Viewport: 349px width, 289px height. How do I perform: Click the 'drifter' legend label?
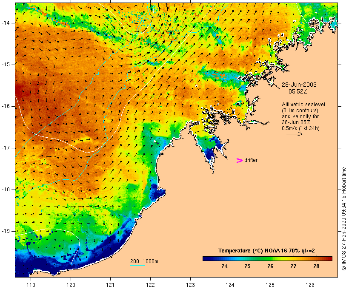[x=251, y=160]
